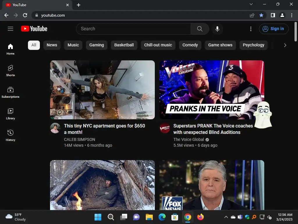Reload the page
This screenshot has width=298, height=224.
(x=25, y=15)
